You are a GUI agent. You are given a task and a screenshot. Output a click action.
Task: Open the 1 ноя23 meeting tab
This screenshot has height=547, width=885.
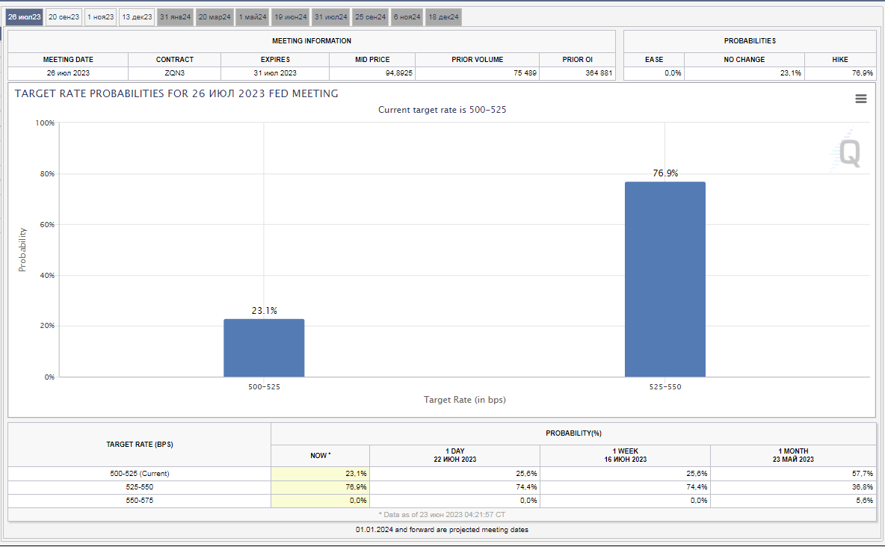[x=100, y=16]
